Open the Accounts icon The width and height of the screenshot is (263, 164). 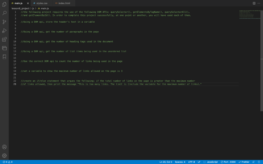coord(4,147)
